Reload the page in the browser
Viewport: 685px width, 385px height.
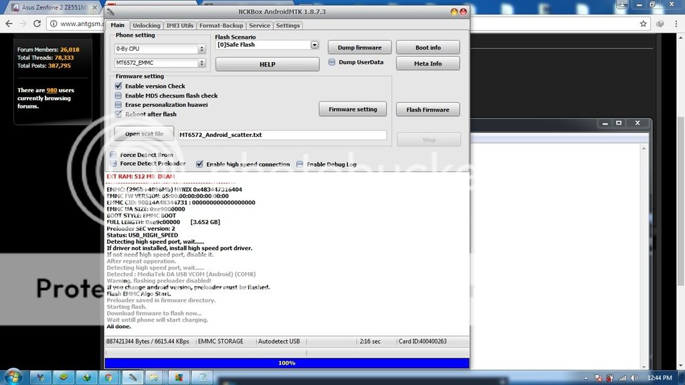[x=37, y=23]
